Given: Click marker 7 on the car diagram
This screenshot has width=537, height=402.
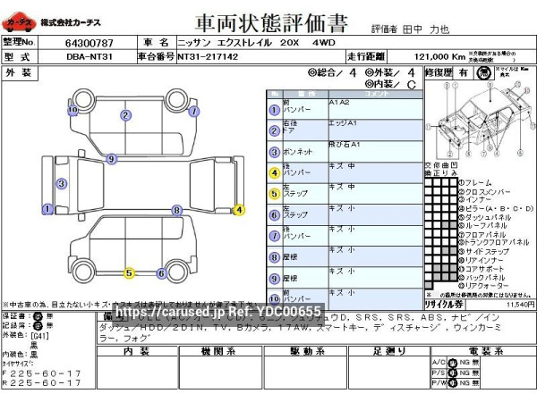Looking at the screenshot, I should pyautogui.click(x=192, y=112).
